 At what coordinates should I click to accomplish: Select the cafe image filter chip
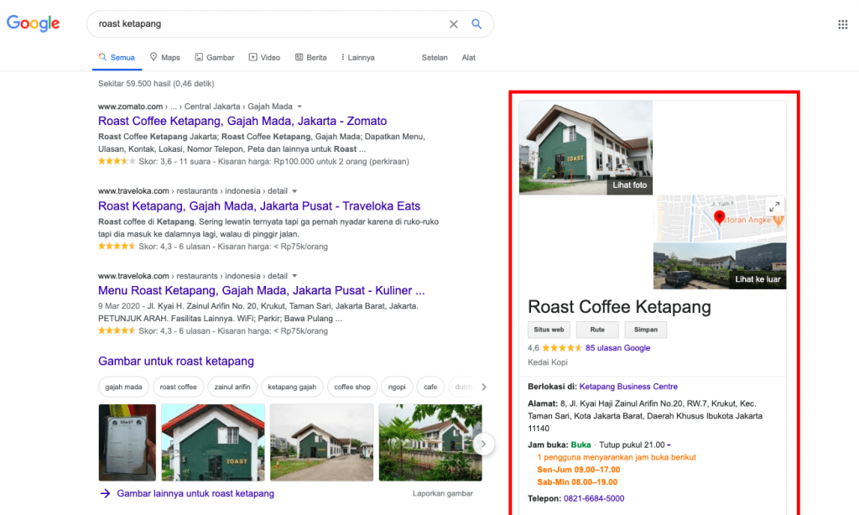(430, 387)
